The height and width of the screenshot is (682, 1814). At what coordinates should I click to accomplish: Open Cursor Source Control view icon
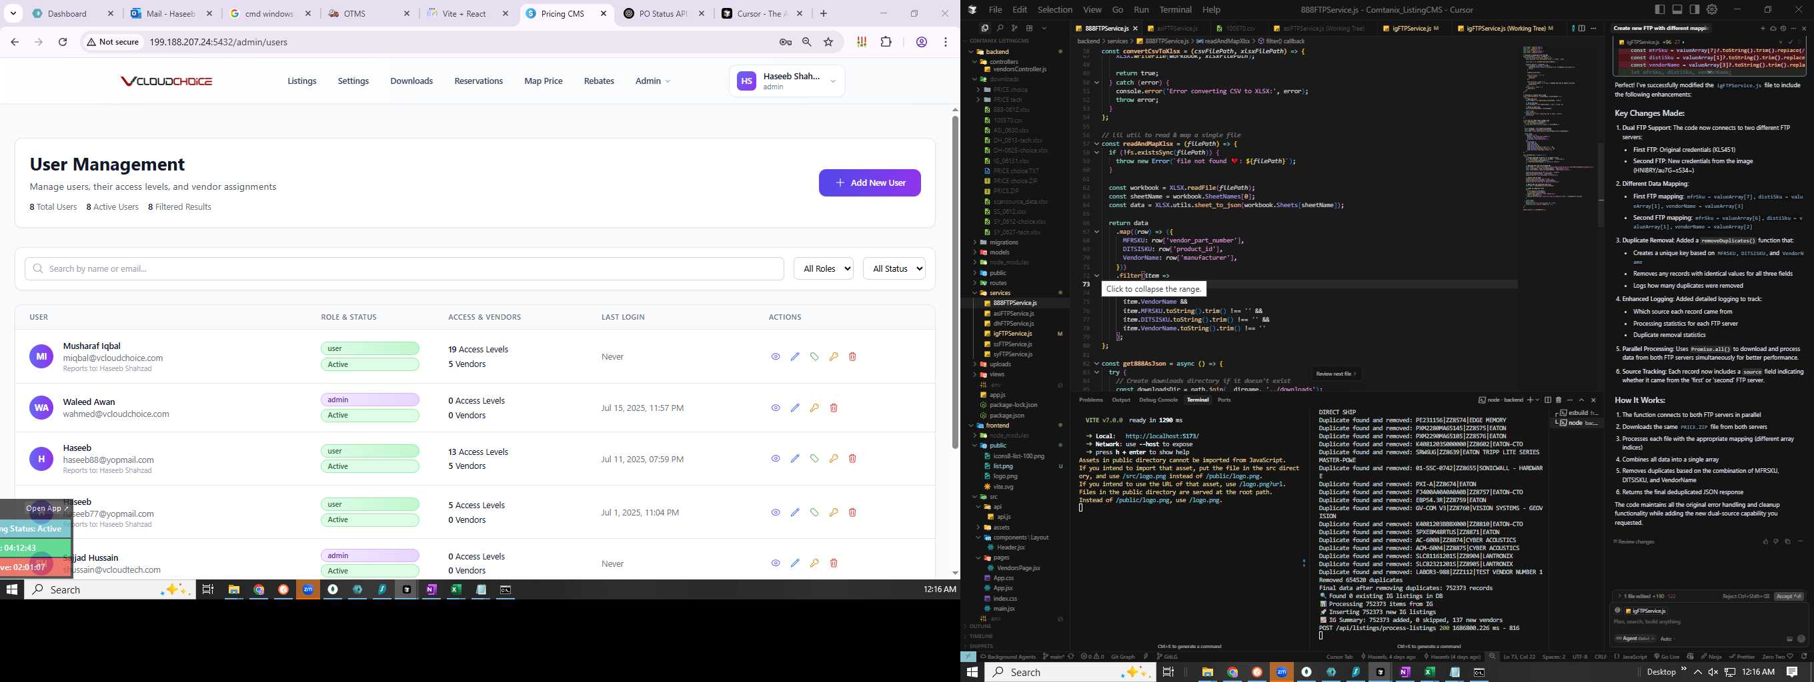(1014, 28)
